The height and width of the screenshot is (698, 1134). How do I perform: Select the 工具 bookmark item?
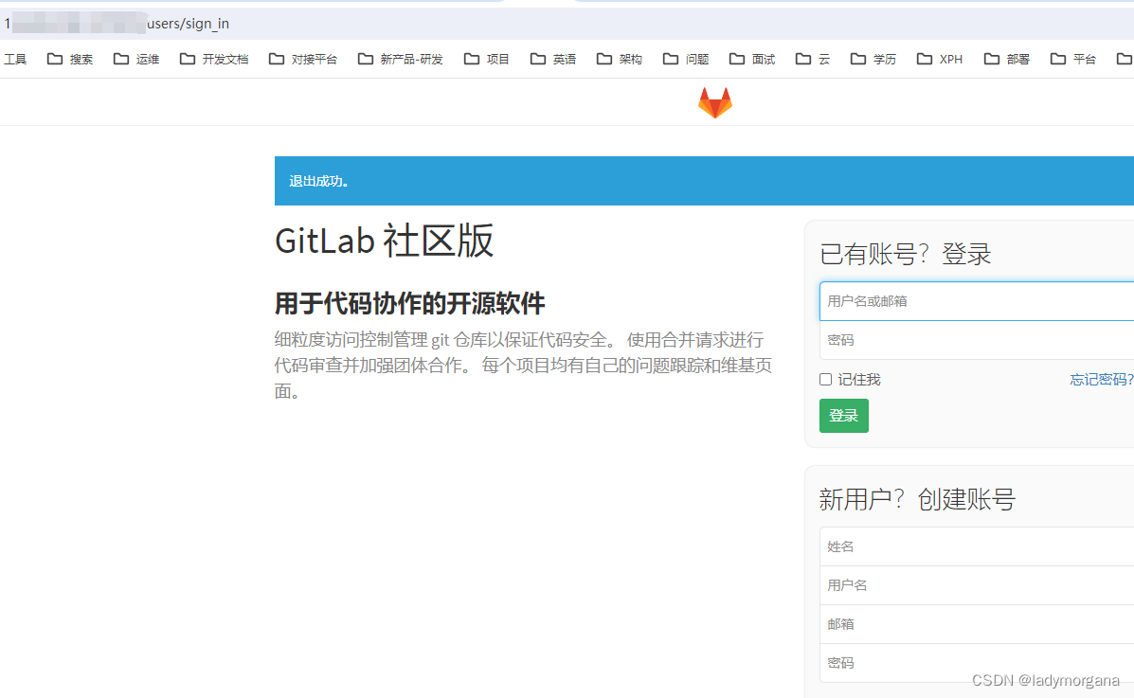point(15,59)
